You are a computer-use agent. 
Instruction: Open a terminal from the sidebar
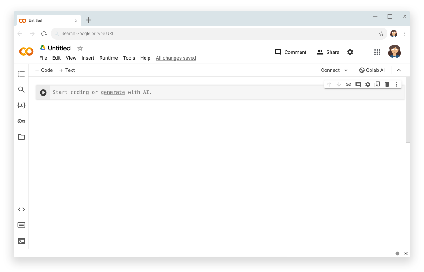[x=21, y=241]
